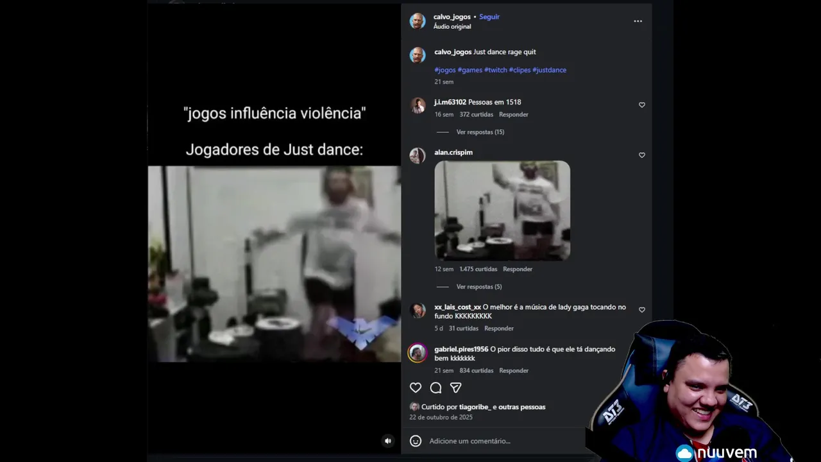Viewport: 821px width, 462px height.
Task: Follow calvo_jogos with the Seguir link
Action: pyautogui.click(x=489, y=17)
